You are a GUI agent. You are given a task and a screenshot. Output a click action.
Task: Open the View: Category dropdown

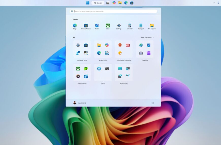pyautogui.click(x=147, y=37)
